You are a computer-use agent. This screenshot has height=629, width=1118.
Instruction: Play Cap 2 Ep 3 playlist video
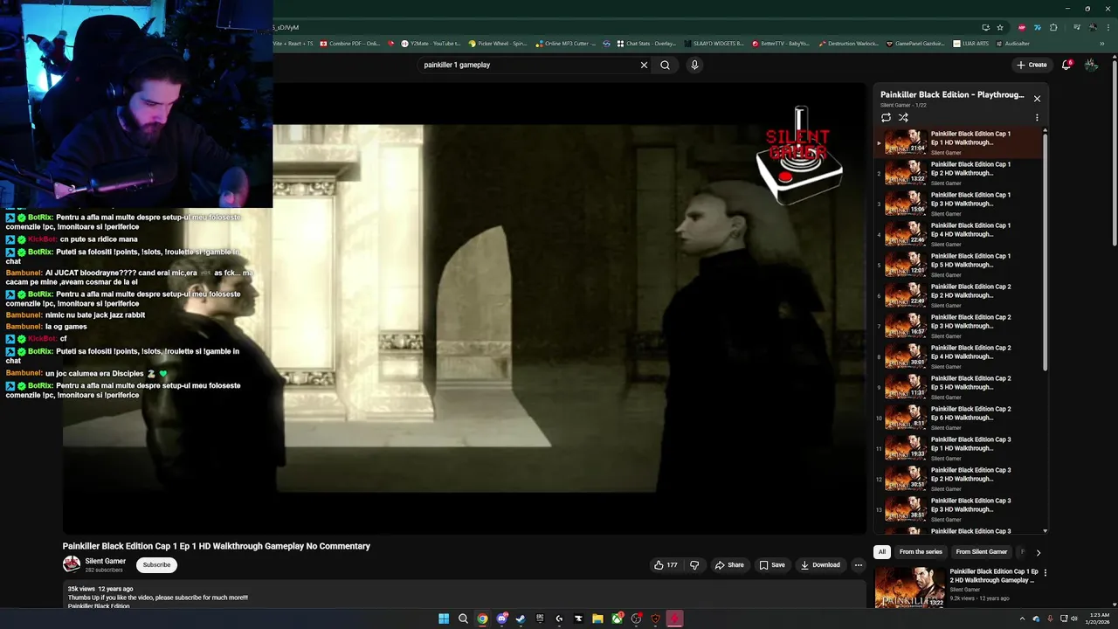pos(958,326)
